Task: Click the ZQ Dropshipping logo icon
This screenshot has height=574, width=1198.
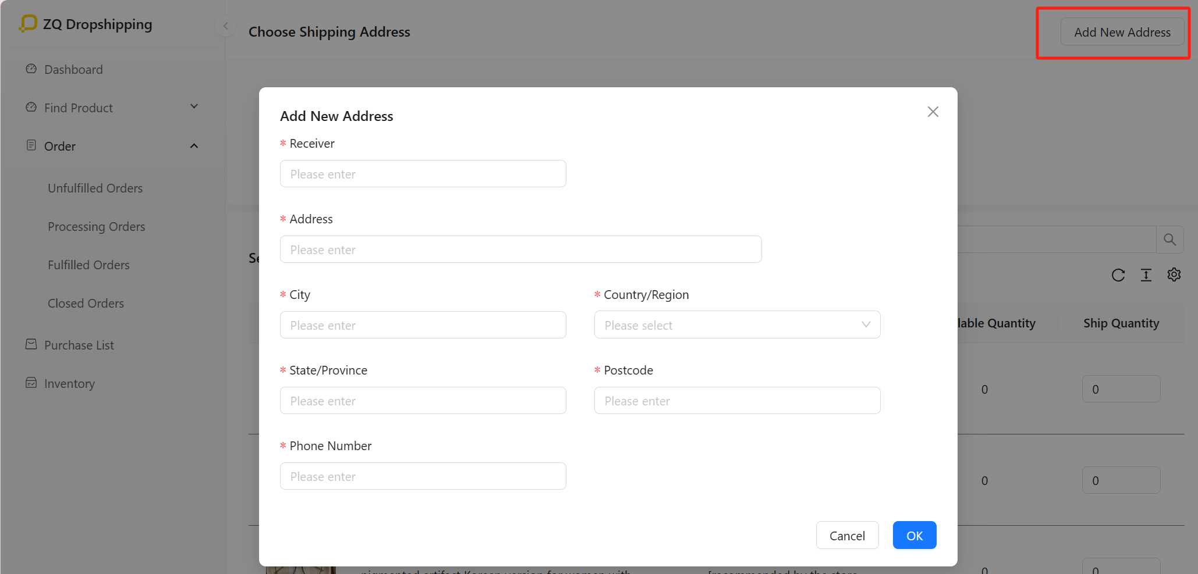Action: click(28, 23)
